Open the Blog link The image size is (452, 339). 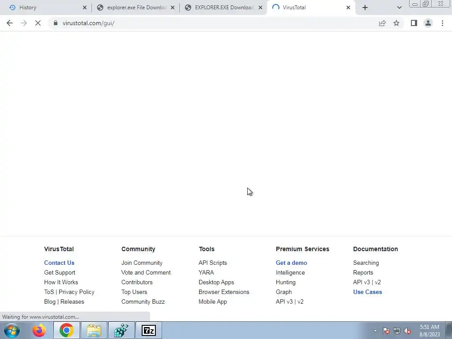pyautogui.click(x=49, y=301)
